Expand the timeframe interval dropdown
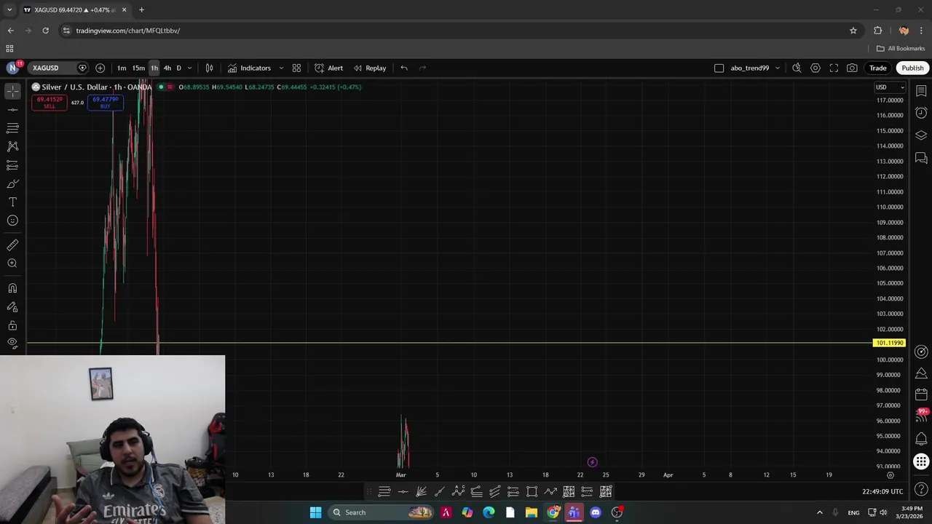This screenshot has width=932, height=524. click(189, 68)
